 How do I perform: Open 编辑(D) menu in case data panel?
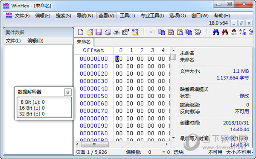(35, 41)
